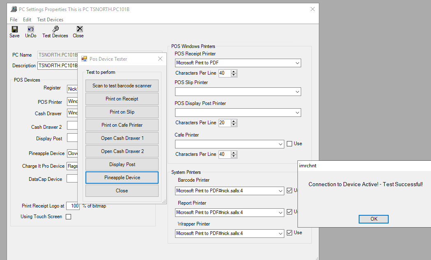
Task: Toggle Using Touch Screen checkbox
Action: point(69,217)
